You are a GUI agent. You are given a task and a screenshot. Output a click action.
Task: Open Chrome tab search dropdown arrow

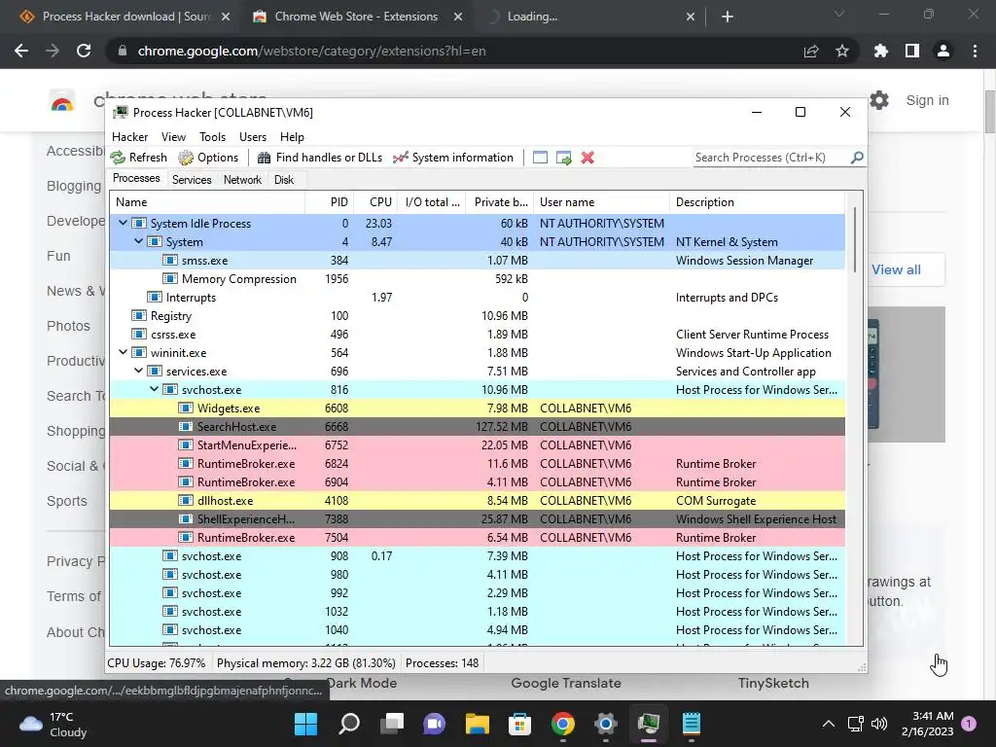(839, 14)
